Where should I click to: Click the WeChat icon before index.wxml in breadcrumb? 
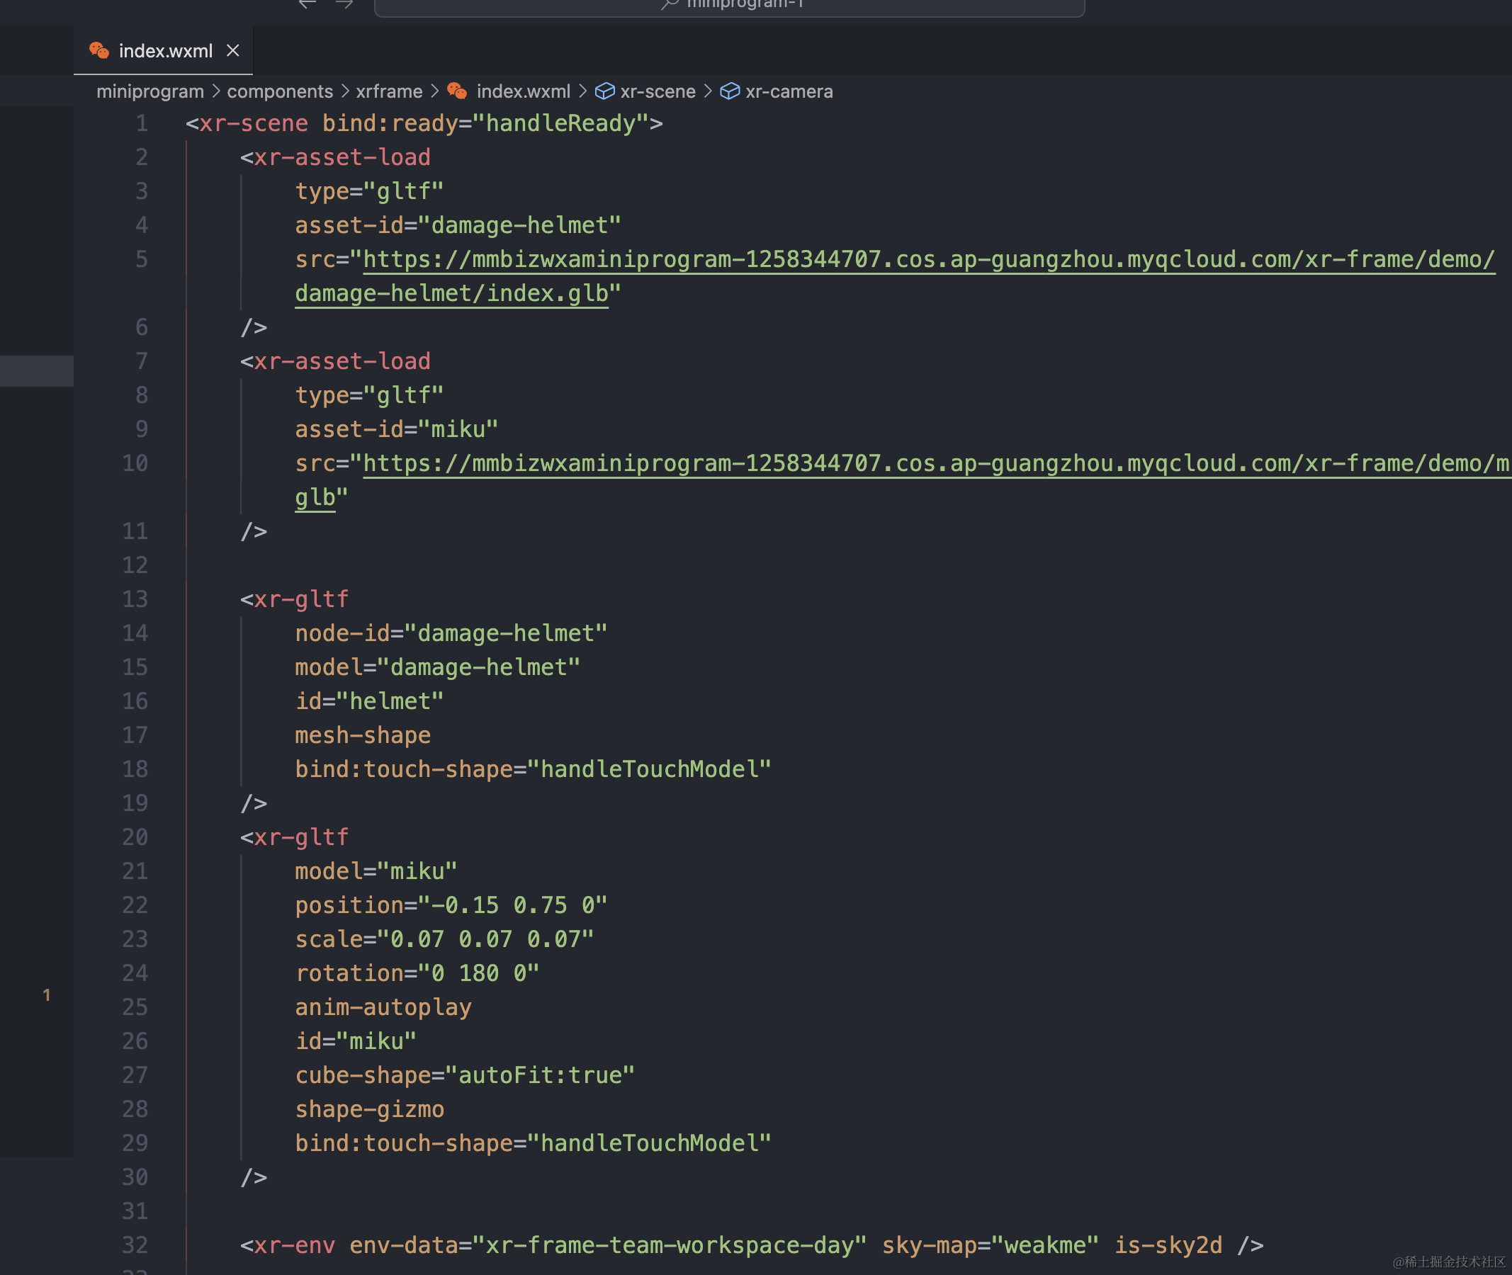[457, 91]
